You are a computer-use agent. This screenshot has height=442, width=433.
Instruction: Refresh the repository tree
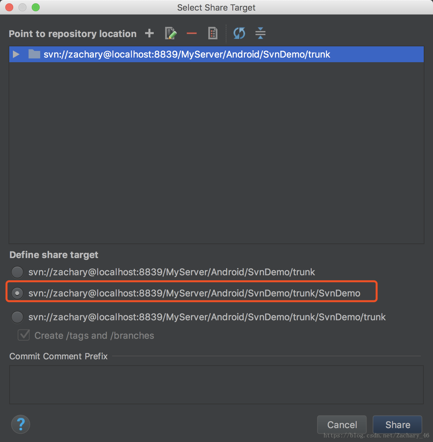239,33
